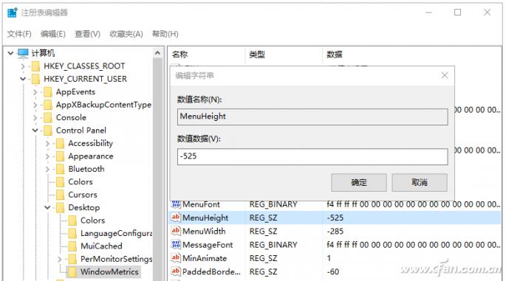Select the MinAnimate value name
Viewport: 506px width, 281px height.
pos(205,258)
